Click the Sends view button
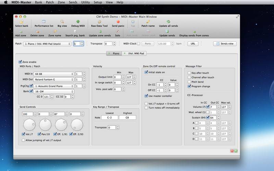The width and height of the screenshot is (274, 171). click(x=225, y=44)
